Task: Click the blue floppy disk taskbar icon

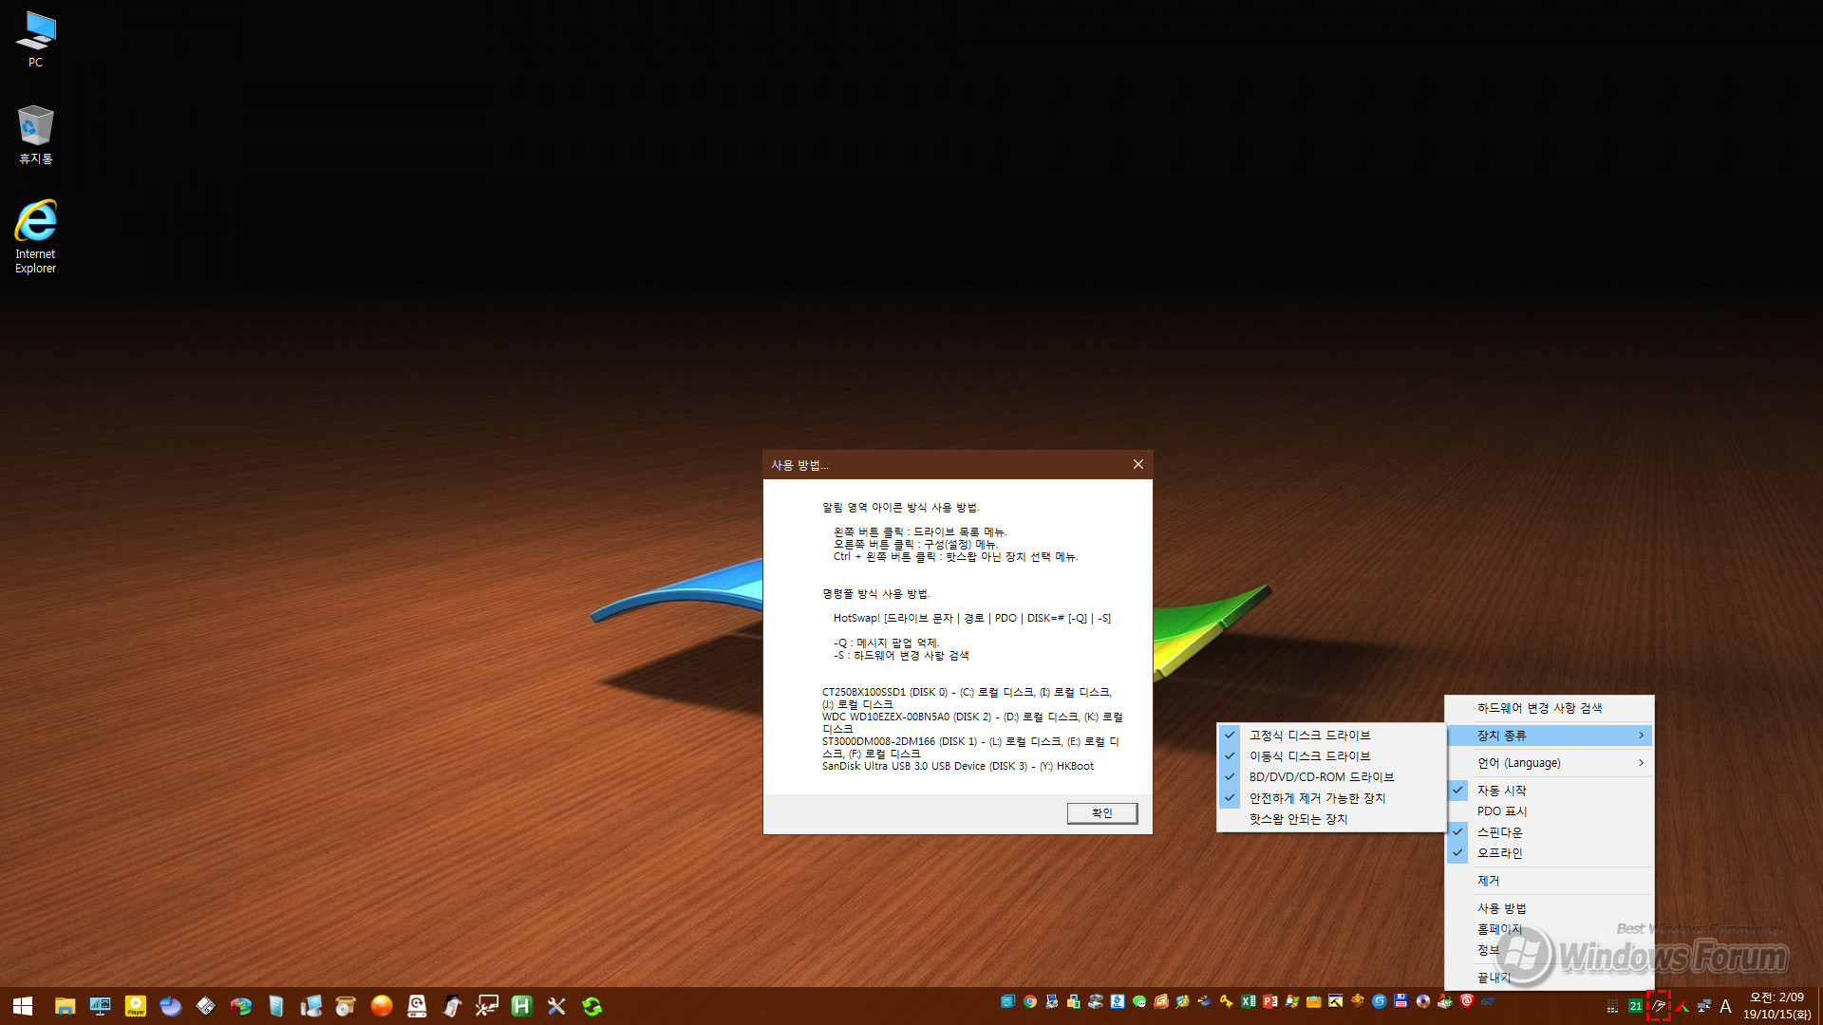Action: coord(1401,1001)
